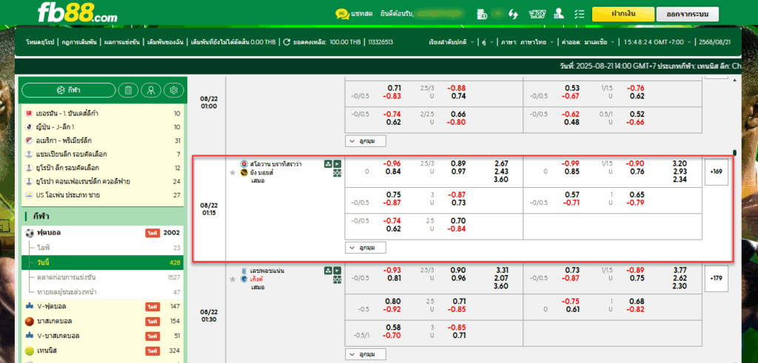Open the ผลการแข่งขัน results menu item
This screenshot has width=758, height=363.
pos(122,42)
